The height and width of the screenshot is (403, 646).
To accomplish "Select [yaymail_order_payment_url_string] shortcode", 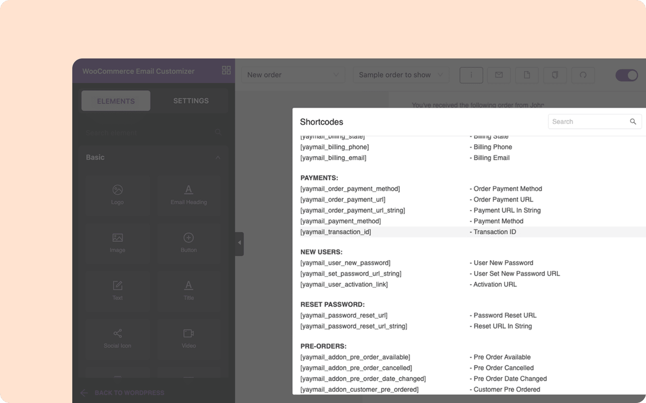I will point(352,210).
